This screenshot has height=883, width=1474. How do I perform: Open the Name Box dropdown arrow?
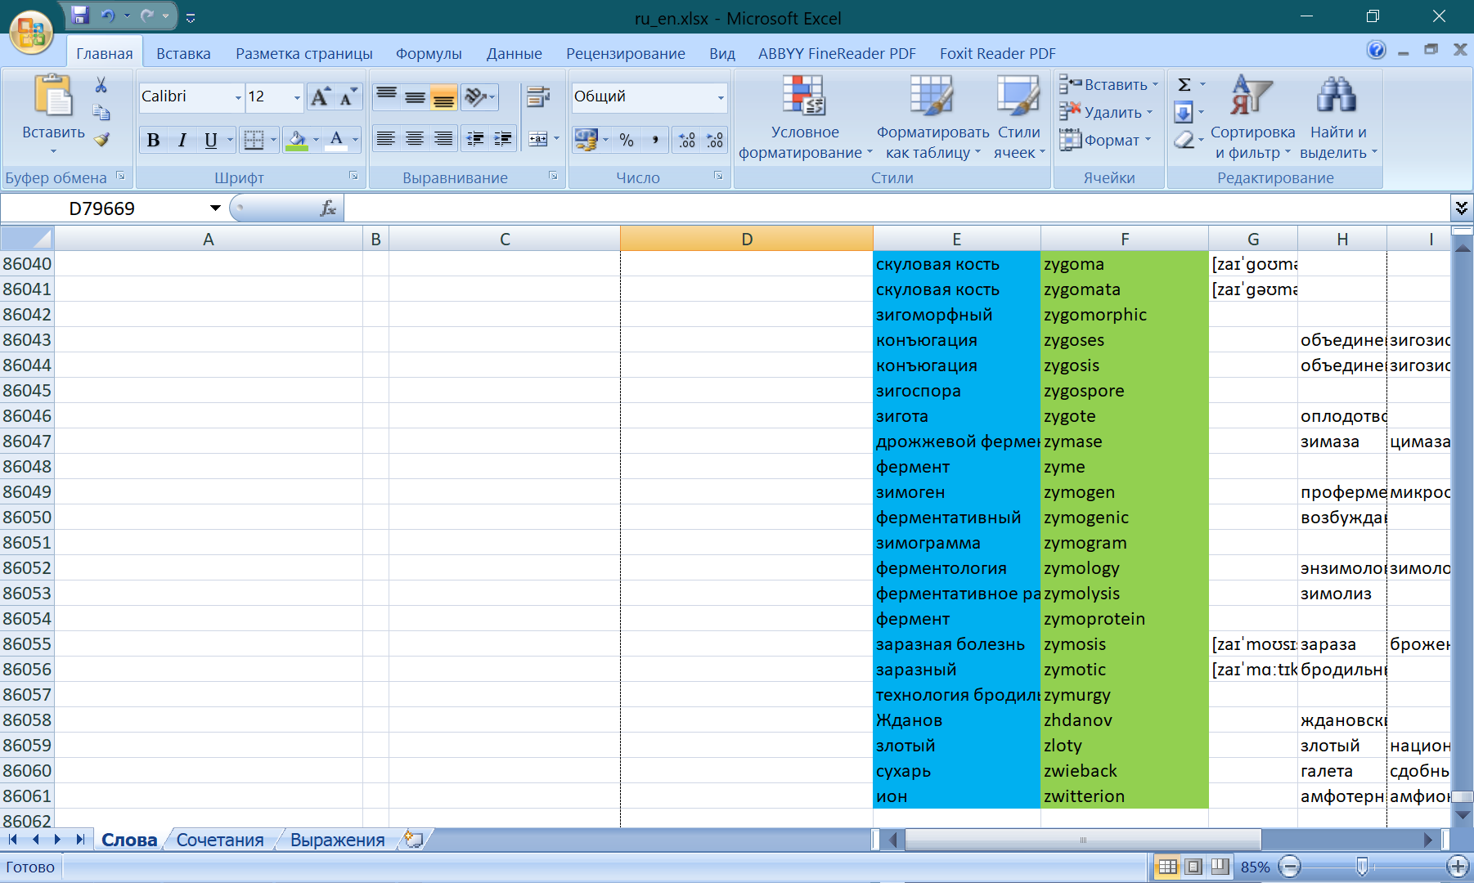click(215, 208)
